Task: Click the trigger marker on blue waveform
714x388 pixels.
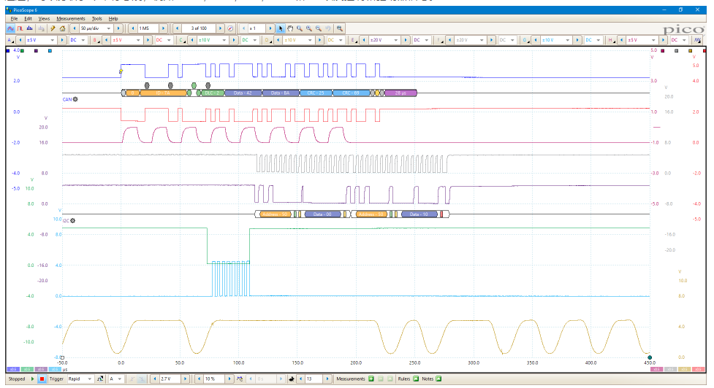Action: [121, 71]
